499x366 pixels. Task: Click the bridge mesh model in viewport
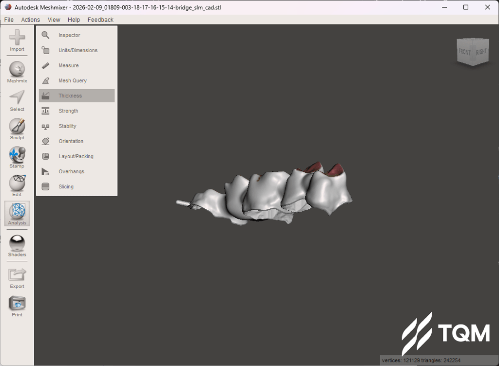click(x=273, y=195)
